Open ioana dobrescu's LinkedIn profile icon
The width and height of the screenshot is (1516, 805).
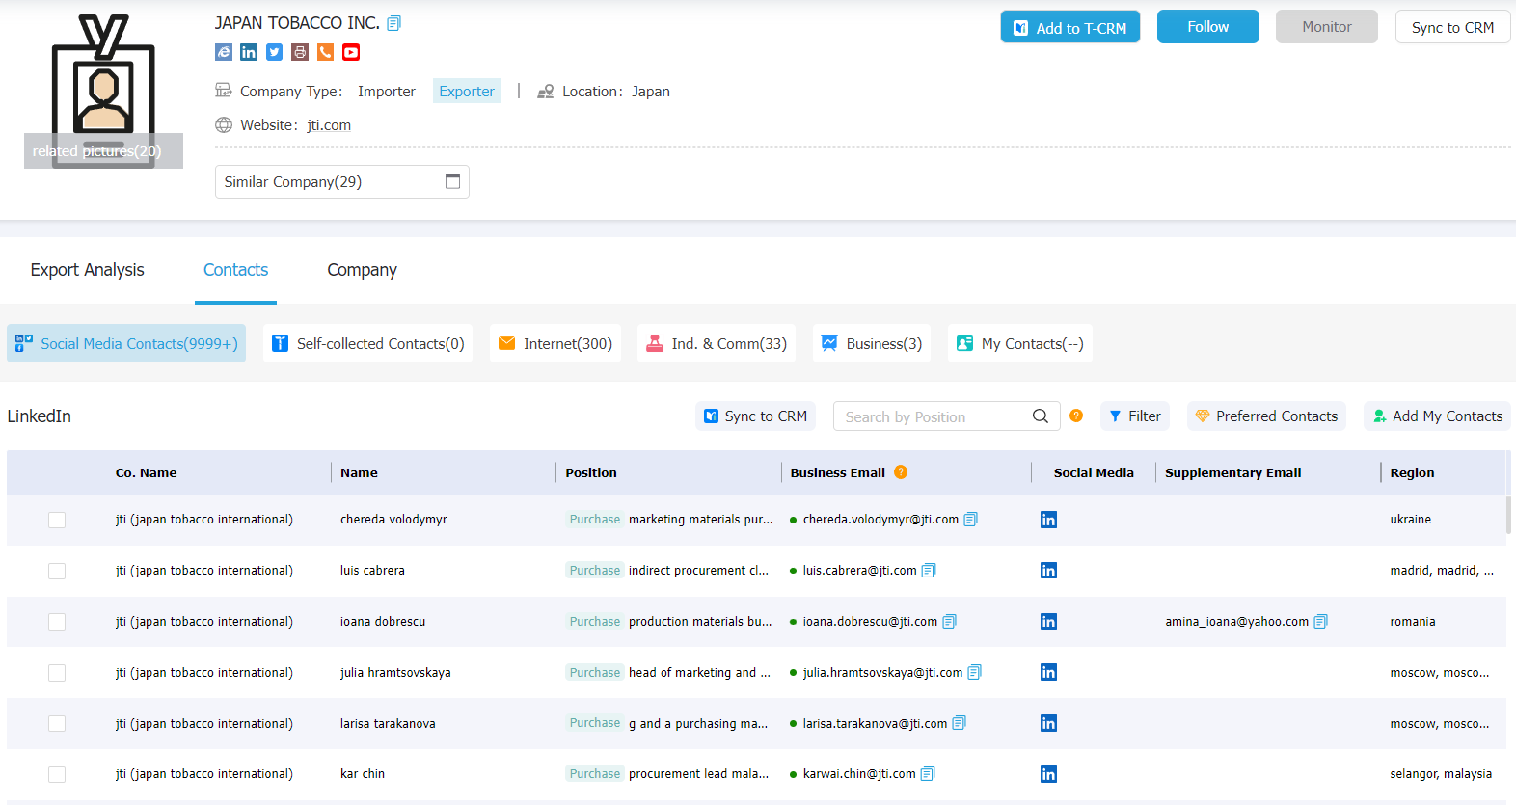pos(1048,622)
